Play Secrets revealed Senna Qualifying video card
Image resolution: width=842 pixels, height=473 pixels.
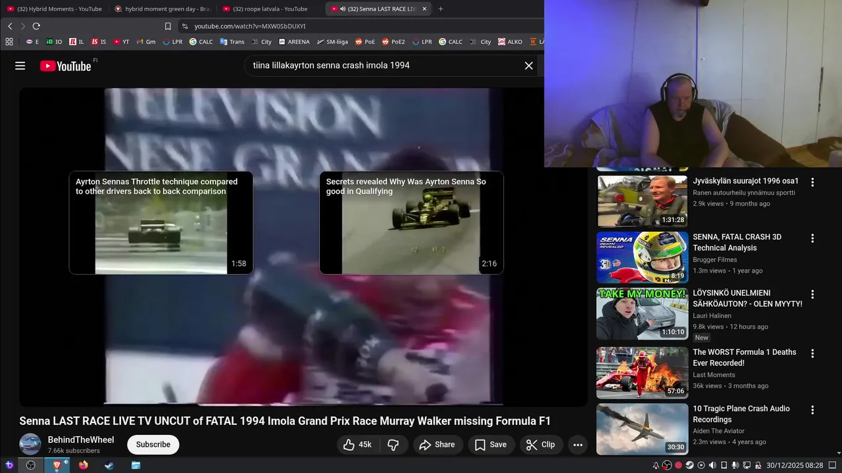411,223
